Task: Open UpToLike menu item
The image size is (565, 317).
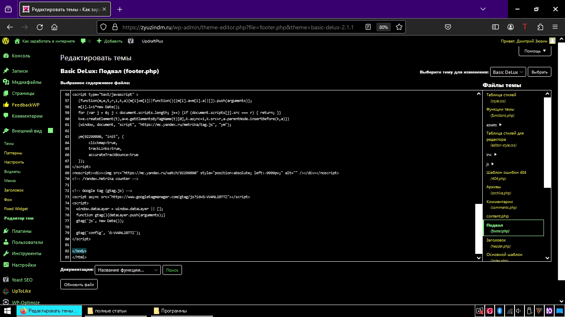Action: tap(22, 291)
